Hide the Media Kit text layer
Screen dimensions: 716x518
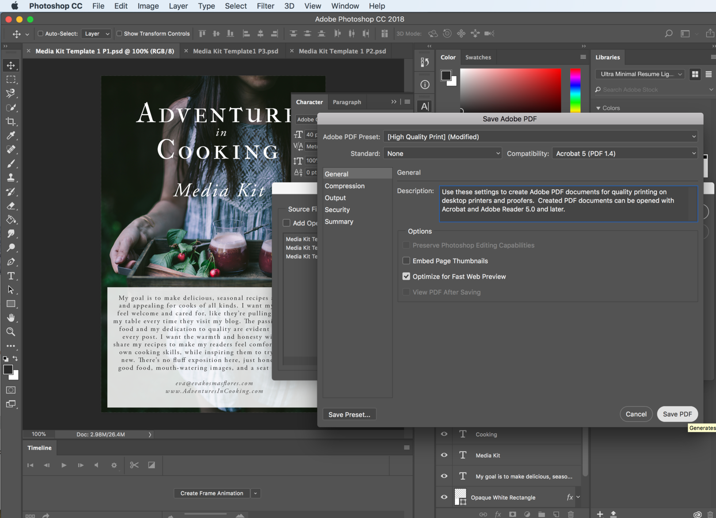444,455
